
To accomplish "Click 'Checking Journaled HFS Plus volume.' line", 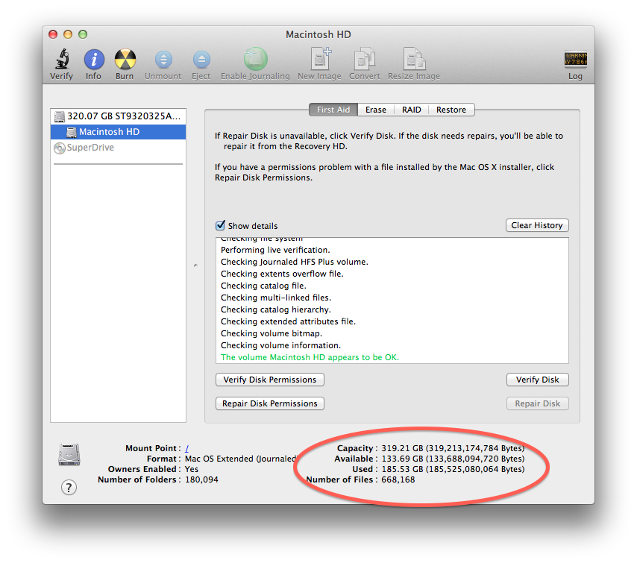I will pyautogui.click(x=295, y=262).
